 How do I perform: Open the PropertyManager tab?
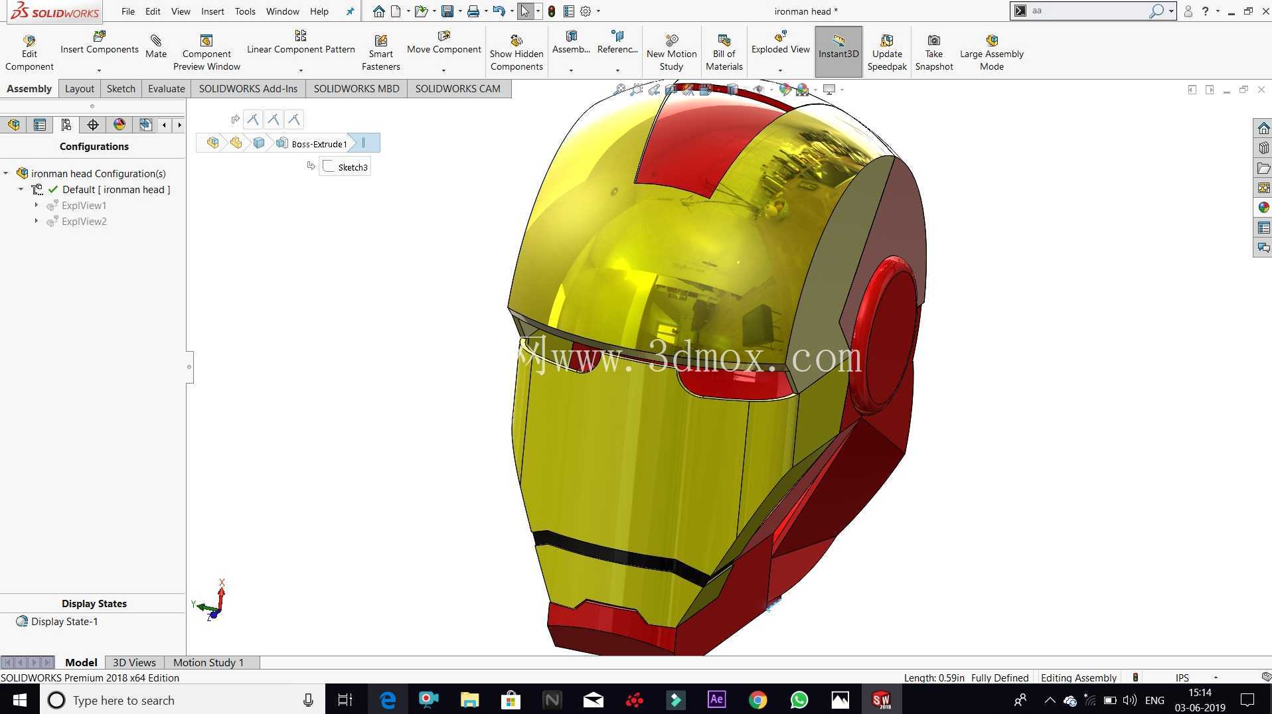[x=40, y=125]
